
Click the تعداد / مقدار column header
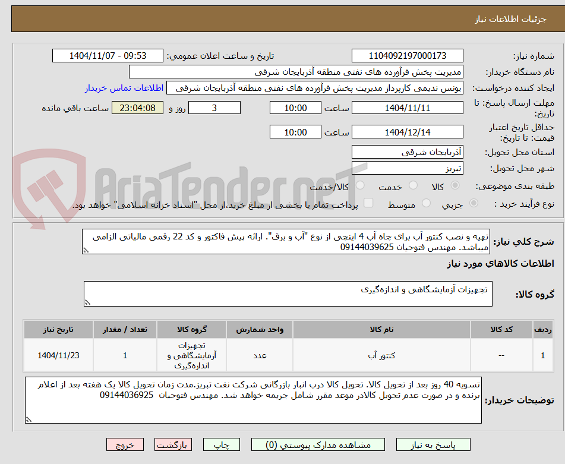pyautogui.click(x=125, y=329)
